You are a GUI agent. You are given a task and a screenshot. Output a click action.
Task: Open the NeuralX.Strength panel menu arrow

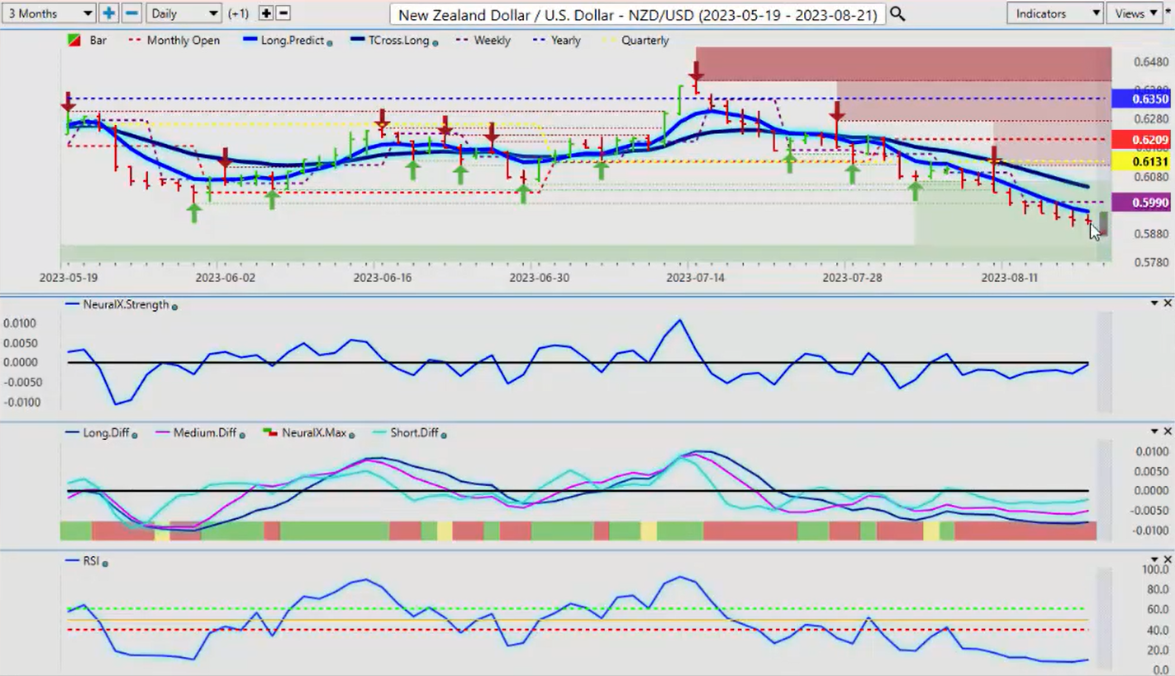coord(1154,303)
